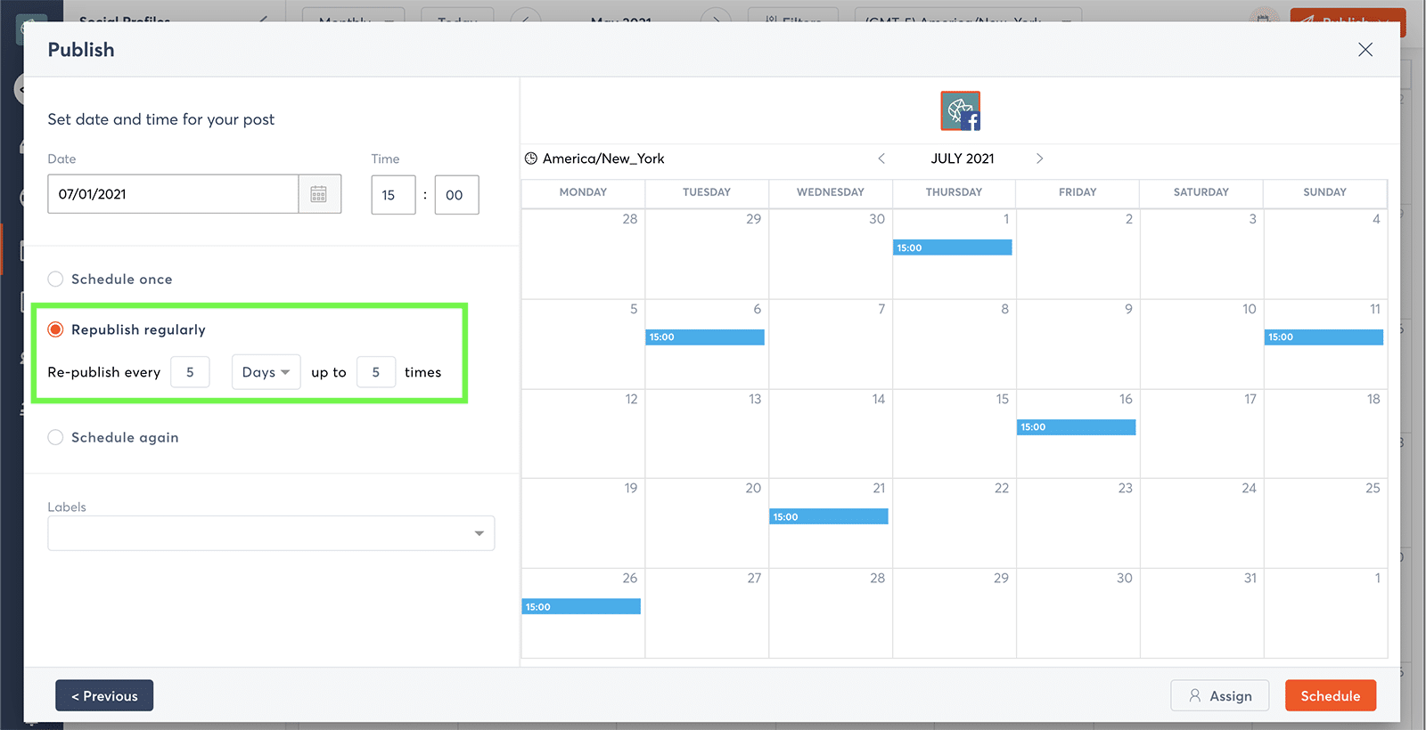Viewport: 1426px width, 730px height.
Task: Go to previous month in calendar
Action: pos(881,158)
